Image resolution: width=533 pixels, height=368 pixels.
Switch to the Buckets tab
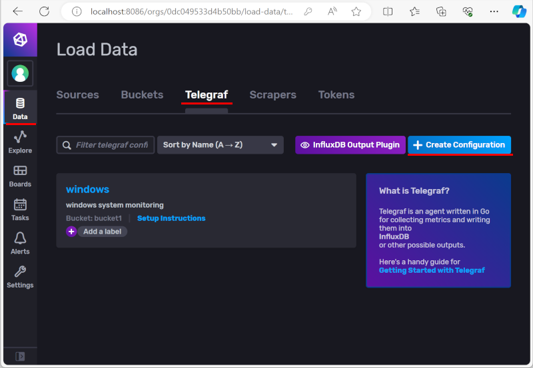click(142, 94)
